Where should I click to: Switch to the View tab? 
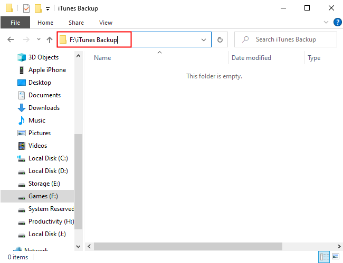(x=106, y=23)
